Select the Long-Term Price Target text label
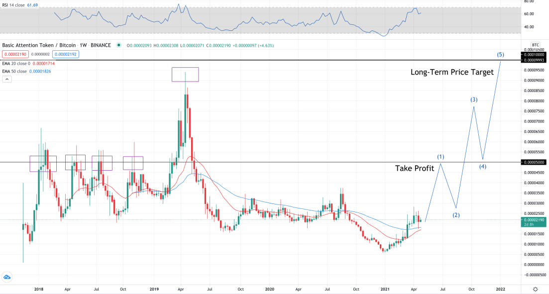The height and width of the screenshot is (294, 549). tap(451, 72)
